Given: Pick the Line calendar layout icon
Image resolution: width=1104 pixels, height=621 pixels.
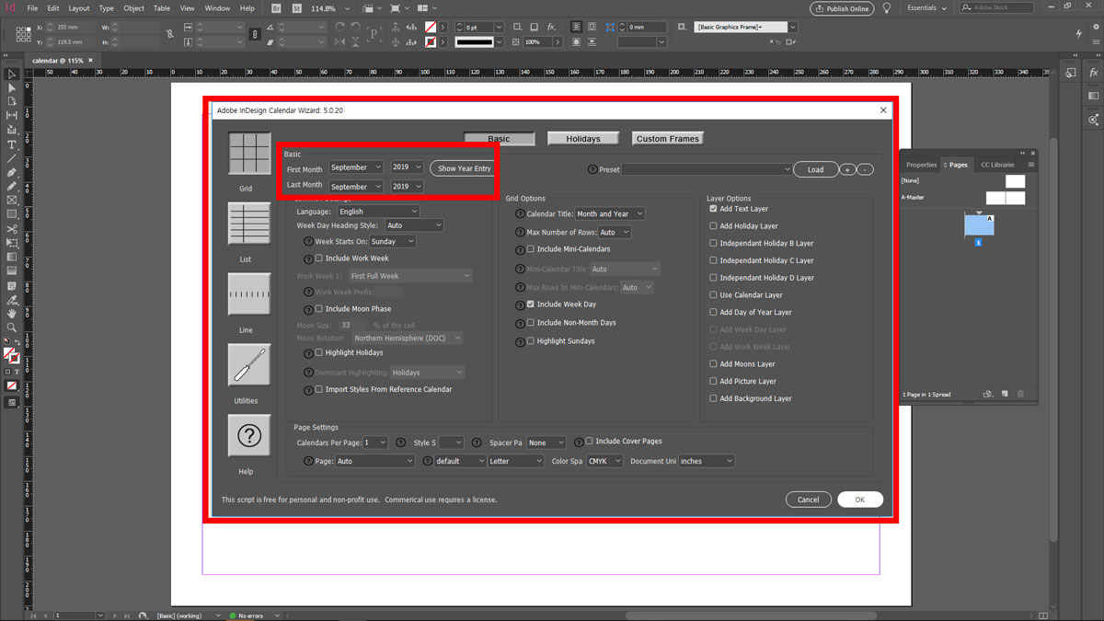Looking at the screenshot, I should click(249, 294).
